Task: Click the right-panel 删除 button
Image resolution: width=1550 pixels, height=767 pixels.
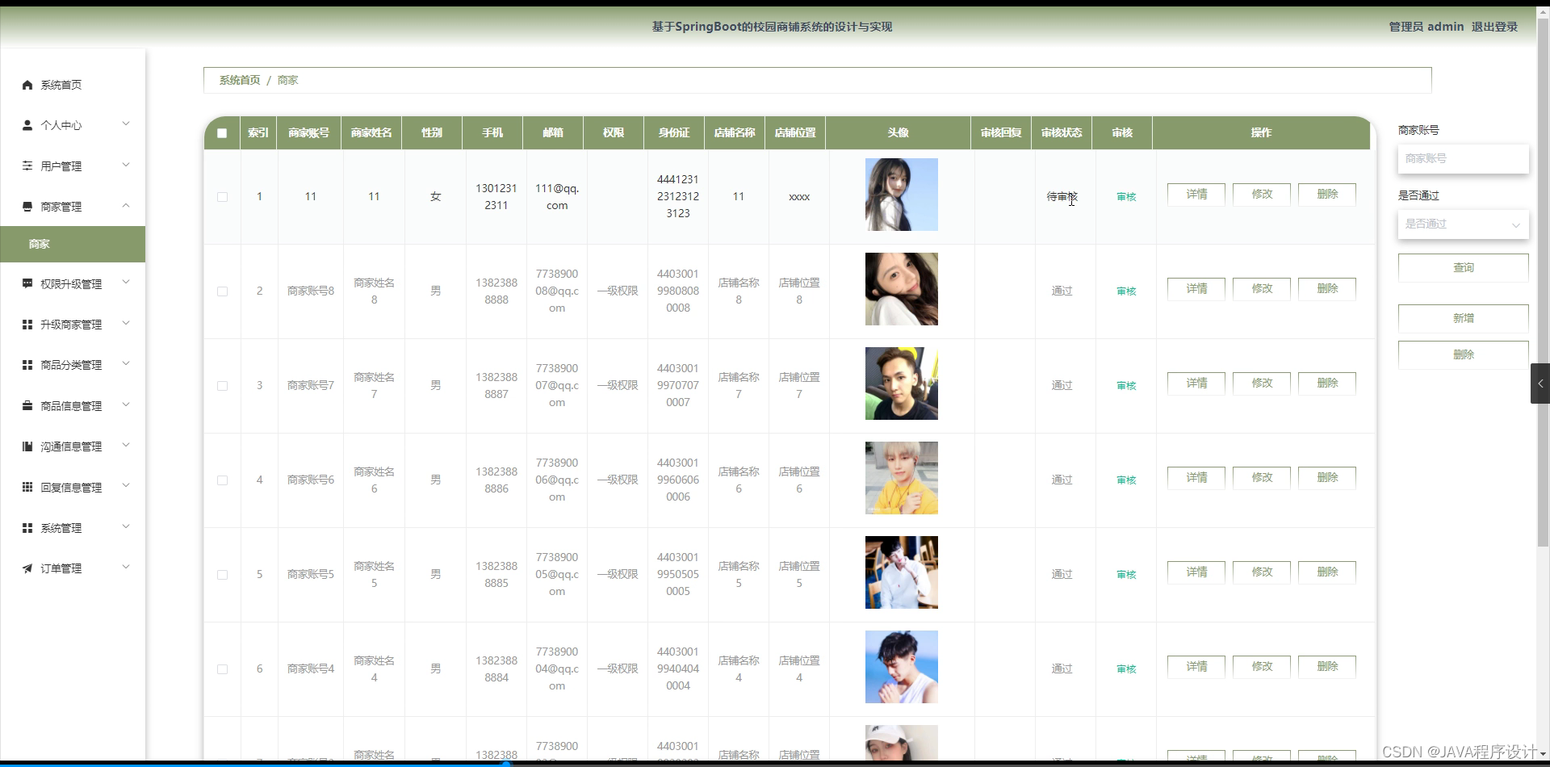Action: pyautogui.click(x=1463, y=354)
